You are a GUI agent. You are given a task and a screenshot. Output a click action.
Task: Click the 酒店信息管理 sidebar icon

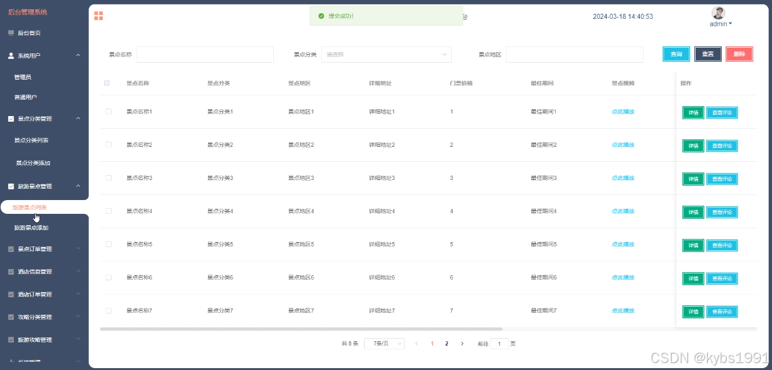(x=11, y=272)
